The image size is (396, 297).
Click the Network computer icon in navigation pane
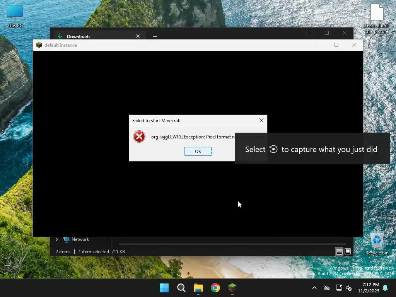tap(67, 239)
